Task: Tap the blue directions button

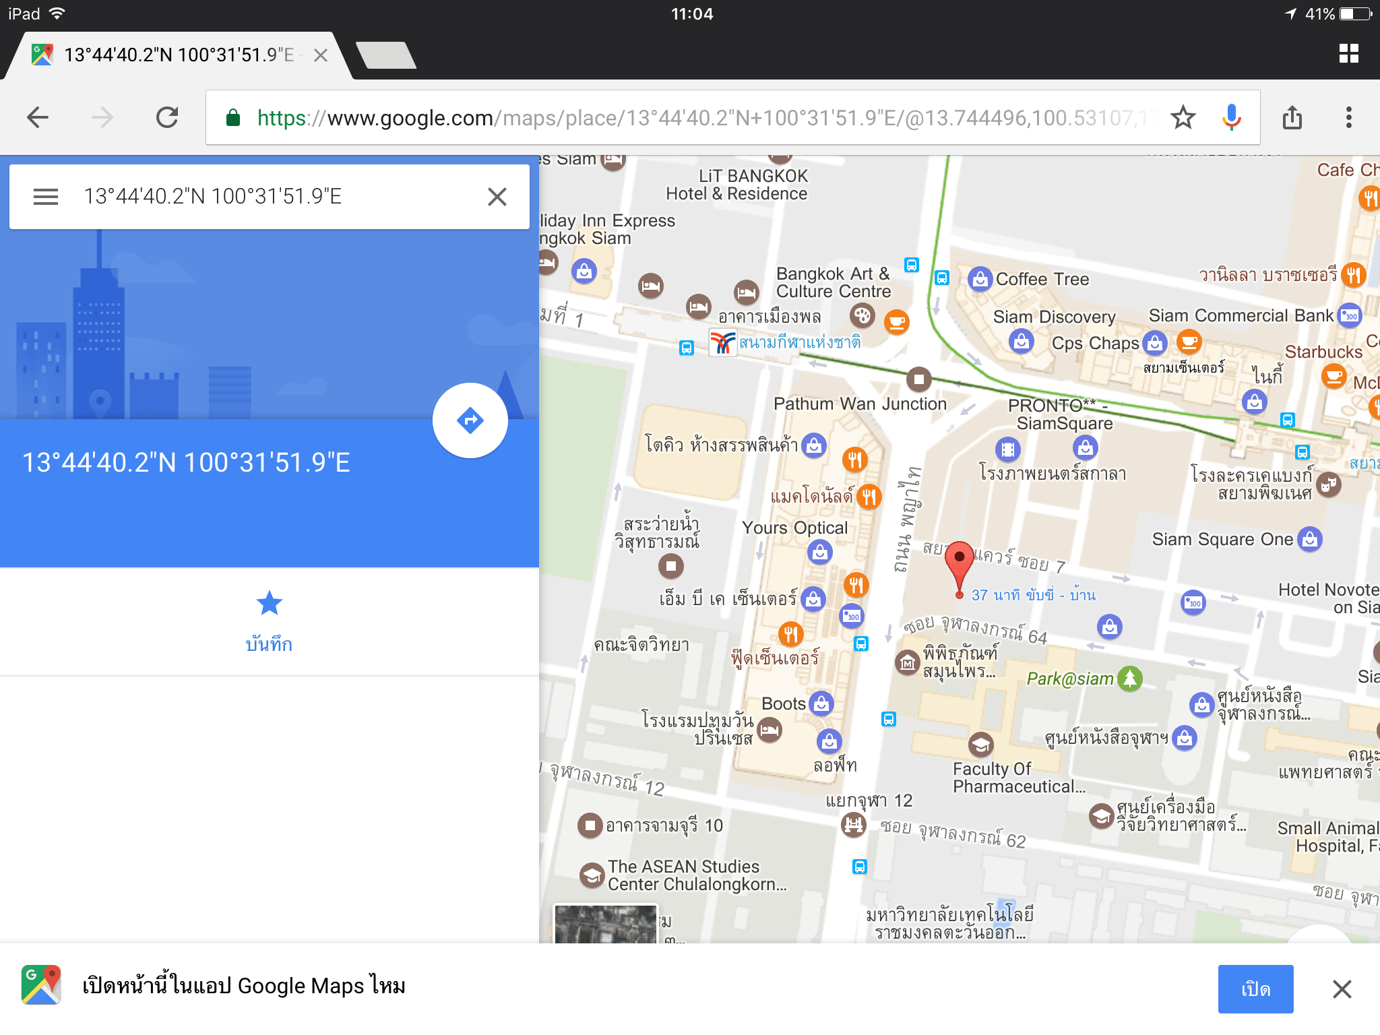Action: [x=470, y=420]
